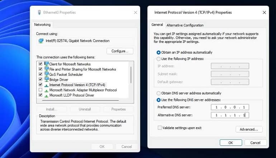Image resolution: width=276 pixels, height=158 pixels.
Task: Uncheck Client for Microsoft Networks
Action: 41,64
